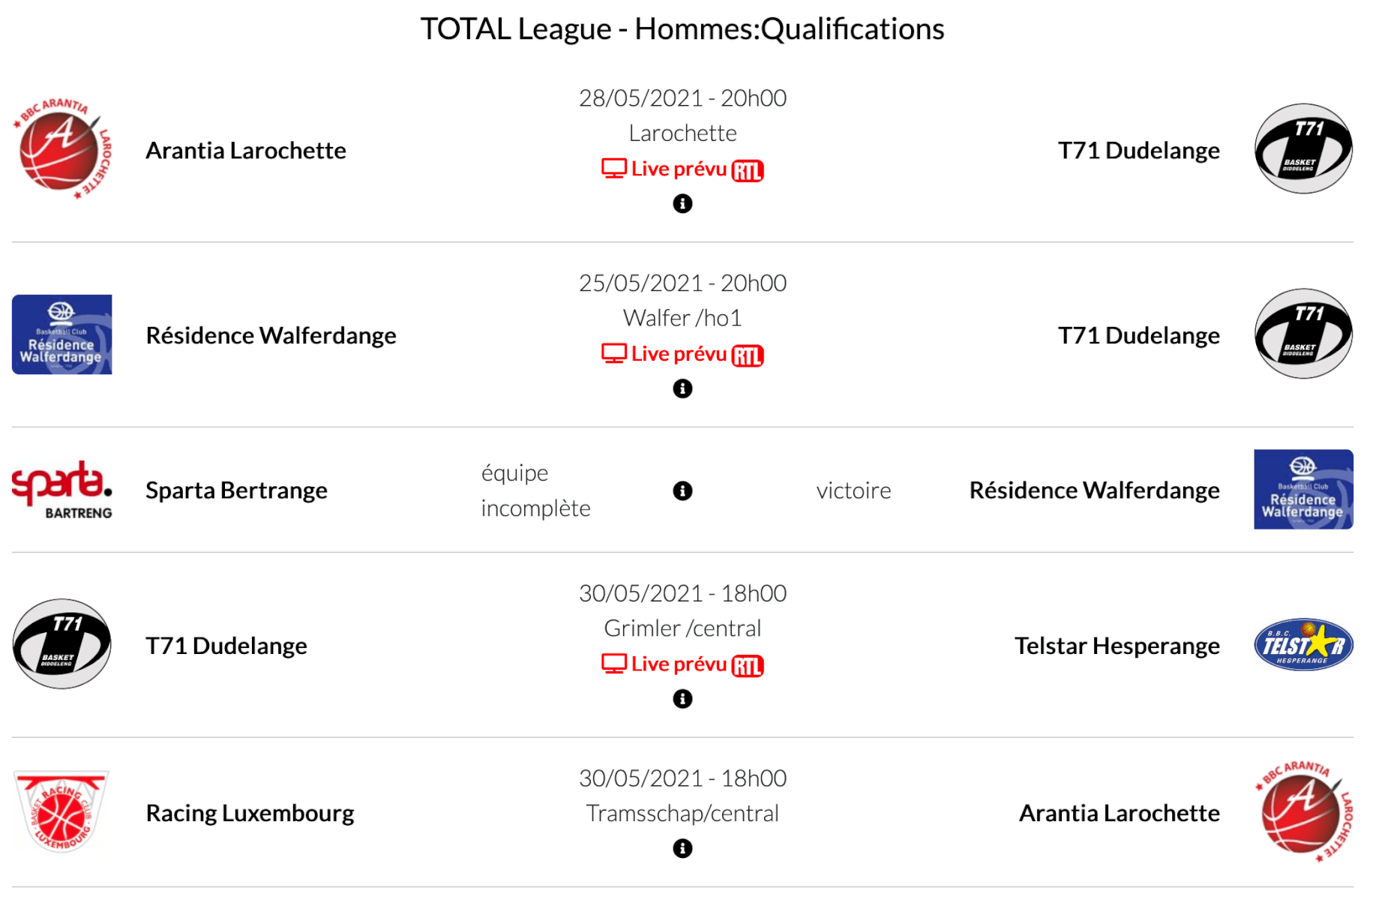Show info for T71 Dudelange vs Telstar Hesperange
This screenshot has height=900, width=1376.
[682, 699]
